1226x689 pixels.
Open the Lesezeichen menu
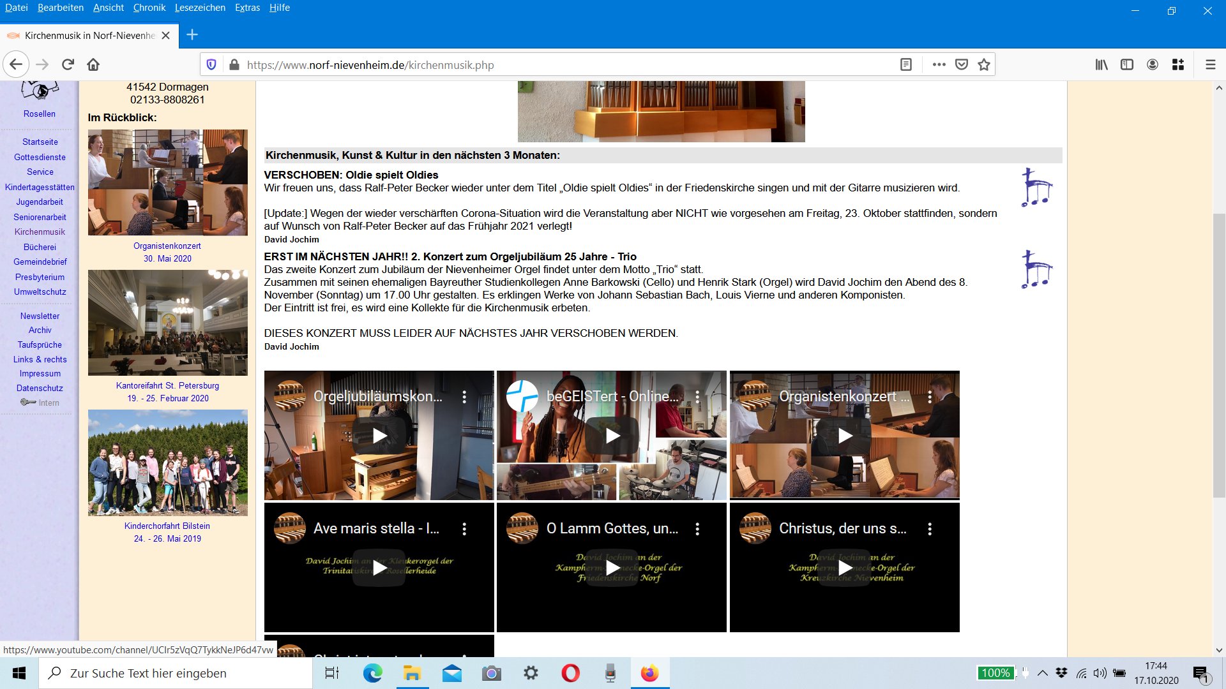click(200, 8)
